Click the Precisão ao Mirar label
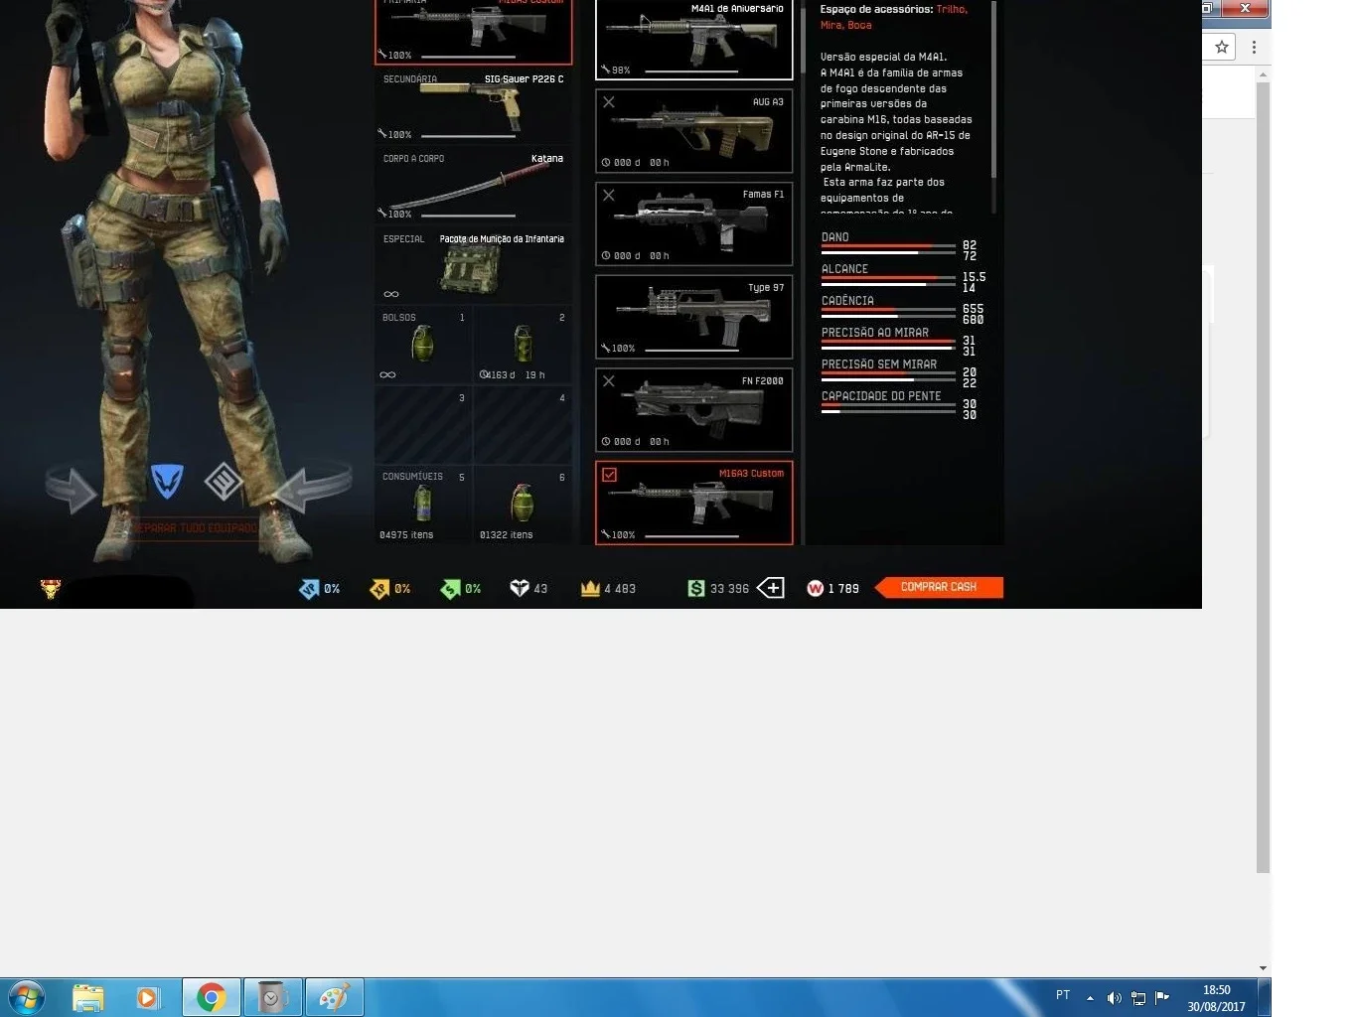 [x=875, y=332]
